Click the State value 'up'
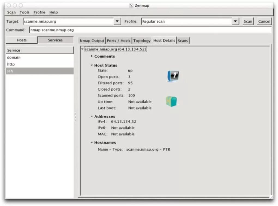The height and width of the screenshot is (206, 278). 130,70
